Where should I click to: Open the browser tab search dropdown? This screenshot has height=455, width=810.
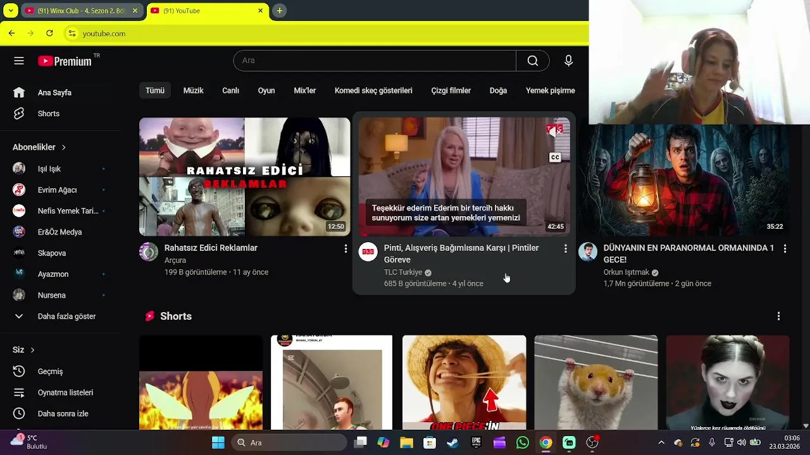[x=10, y=11]
